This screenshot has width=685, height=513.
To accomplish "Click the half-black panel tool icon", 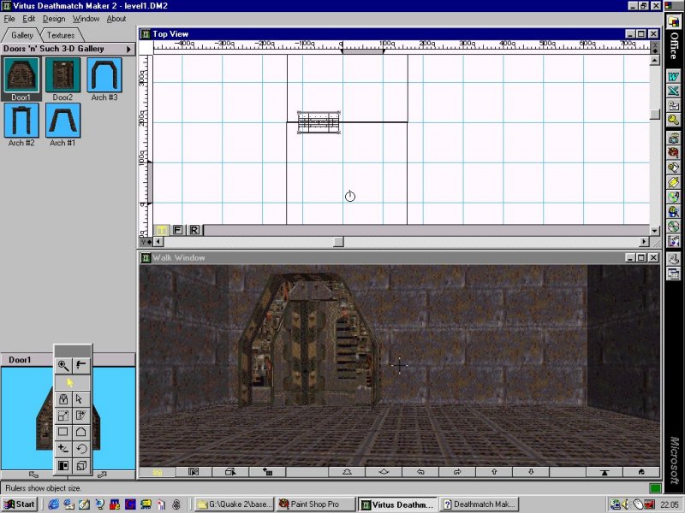I will 63,465.
